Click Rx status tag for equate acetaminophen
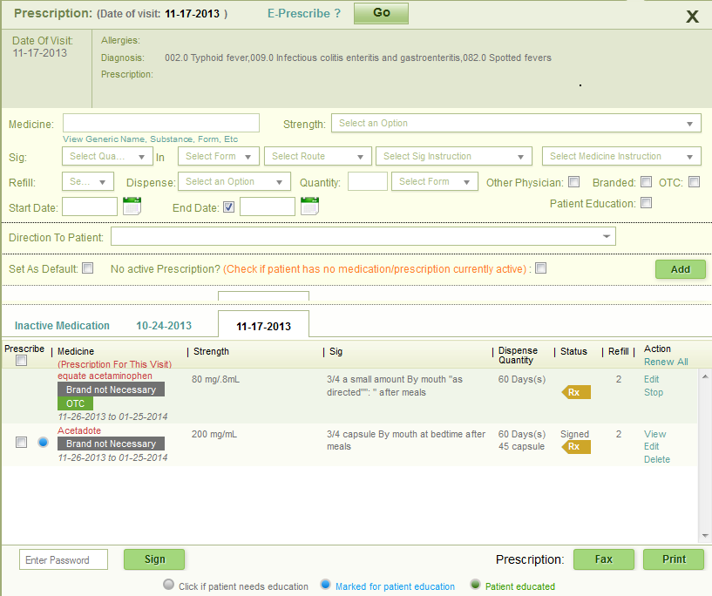Viewport: 712px width, 596px height. coord(576,392)
